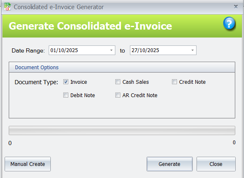244x178 pixels.
Task: Close the Consolidated e-Invoice Generator window
Action: click(x=236, y=7)
